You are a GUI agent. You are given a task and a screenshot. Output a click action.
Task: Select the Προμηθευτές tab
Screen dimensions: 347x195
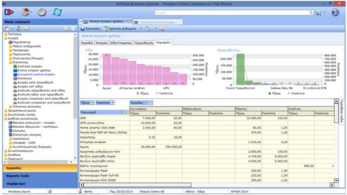(x=144, y=43)
